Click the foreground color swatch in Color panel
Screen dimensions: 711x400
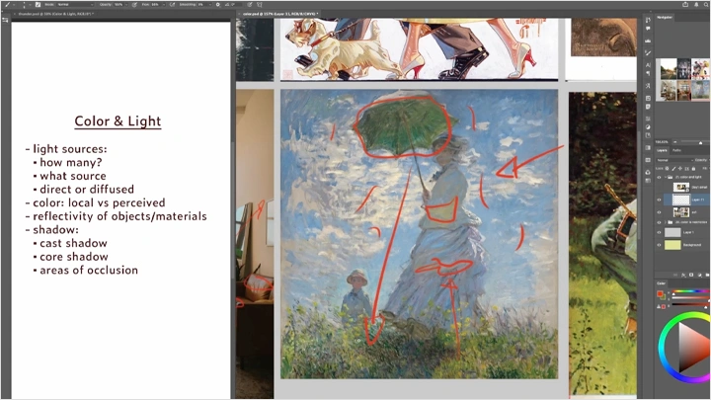coord(660,293)
